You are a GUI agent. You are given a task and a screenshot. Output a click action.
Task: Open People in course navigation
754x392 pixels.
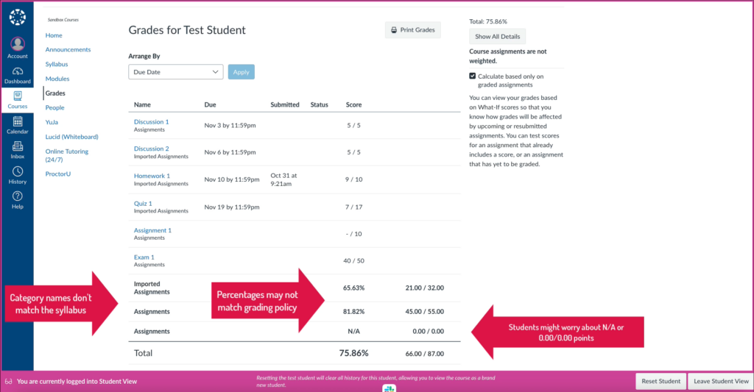[x=54, y=107]
